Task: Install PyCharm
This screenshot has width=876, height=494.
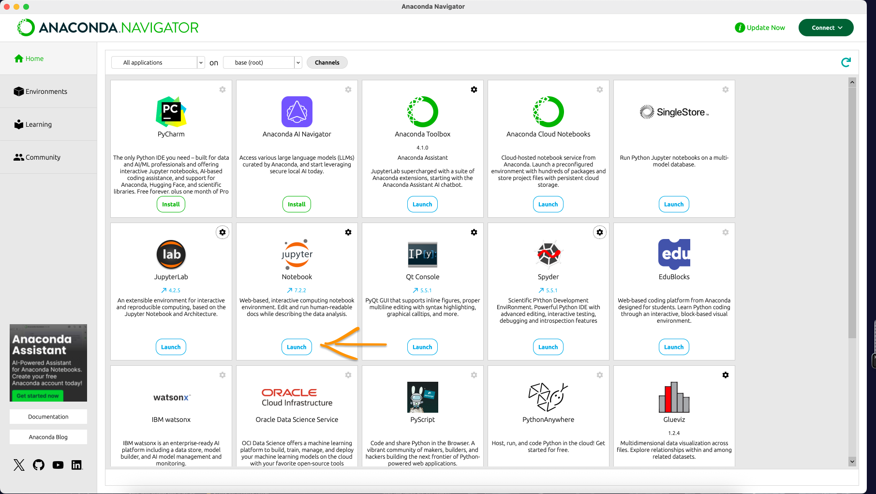Action: tap(171, 204)
